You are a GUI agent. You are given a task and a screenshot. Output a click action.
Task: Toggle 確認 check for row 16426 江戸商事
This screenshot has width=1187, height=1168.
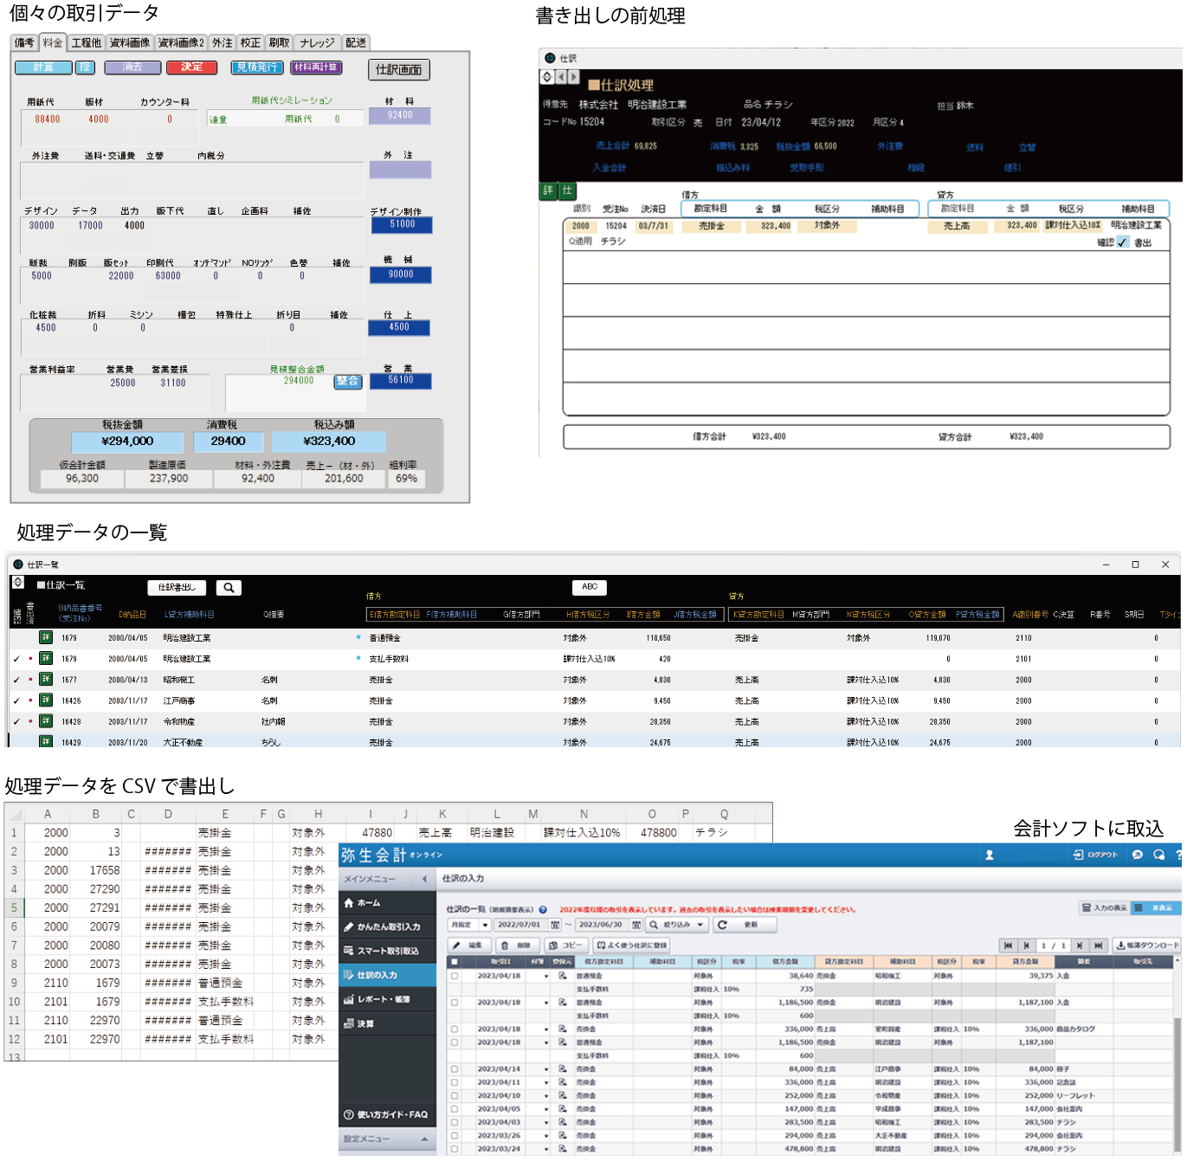(x=16, y=700)
